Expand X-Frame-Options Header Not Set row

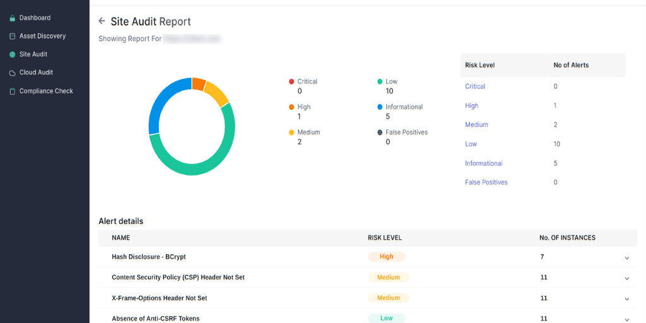[x=626, y=299]
